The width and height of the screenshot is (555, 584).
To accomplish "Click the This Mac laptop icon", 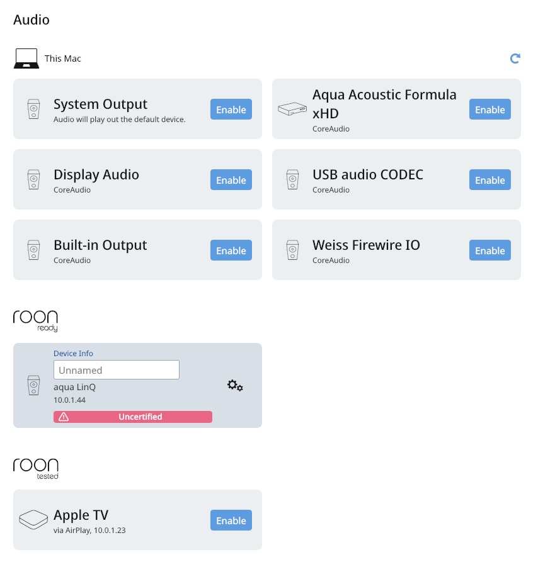I will click(26, 59).
